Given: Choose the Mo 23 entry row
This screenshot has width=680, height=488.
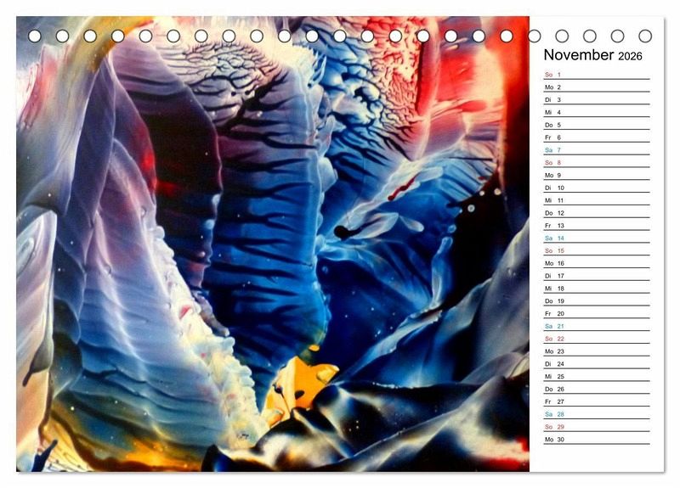Looking at the screenshot, I should tap(596, 351).
